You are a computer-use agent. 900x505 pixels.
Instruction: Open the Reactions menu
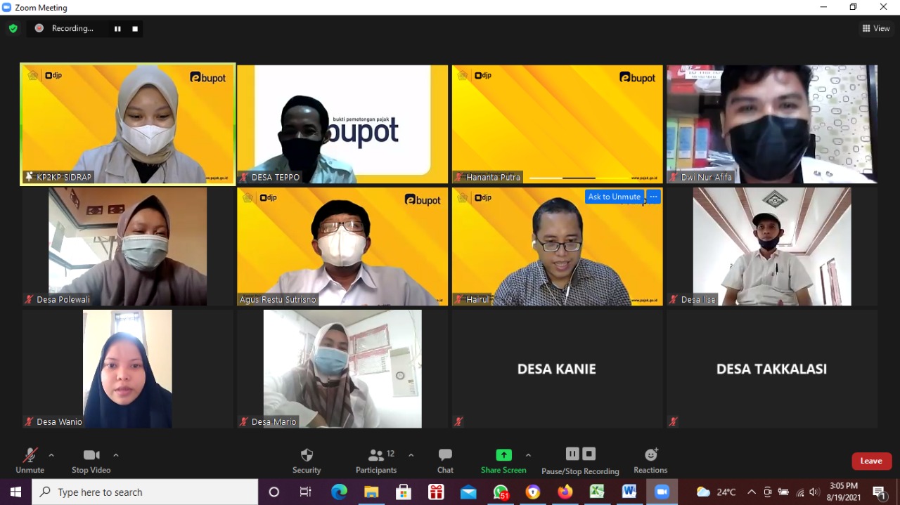(650, 460)
